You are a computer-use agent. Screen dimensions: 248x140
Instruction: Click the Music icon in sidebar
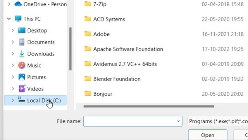click(22, 65)
